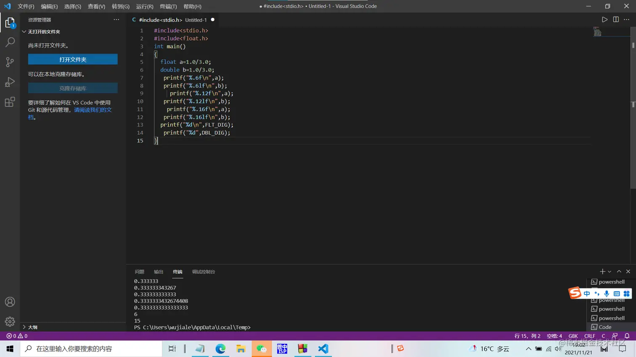Open the Source Control view
The height and width of the screenshot is (357, 636).
coord(10,62)
